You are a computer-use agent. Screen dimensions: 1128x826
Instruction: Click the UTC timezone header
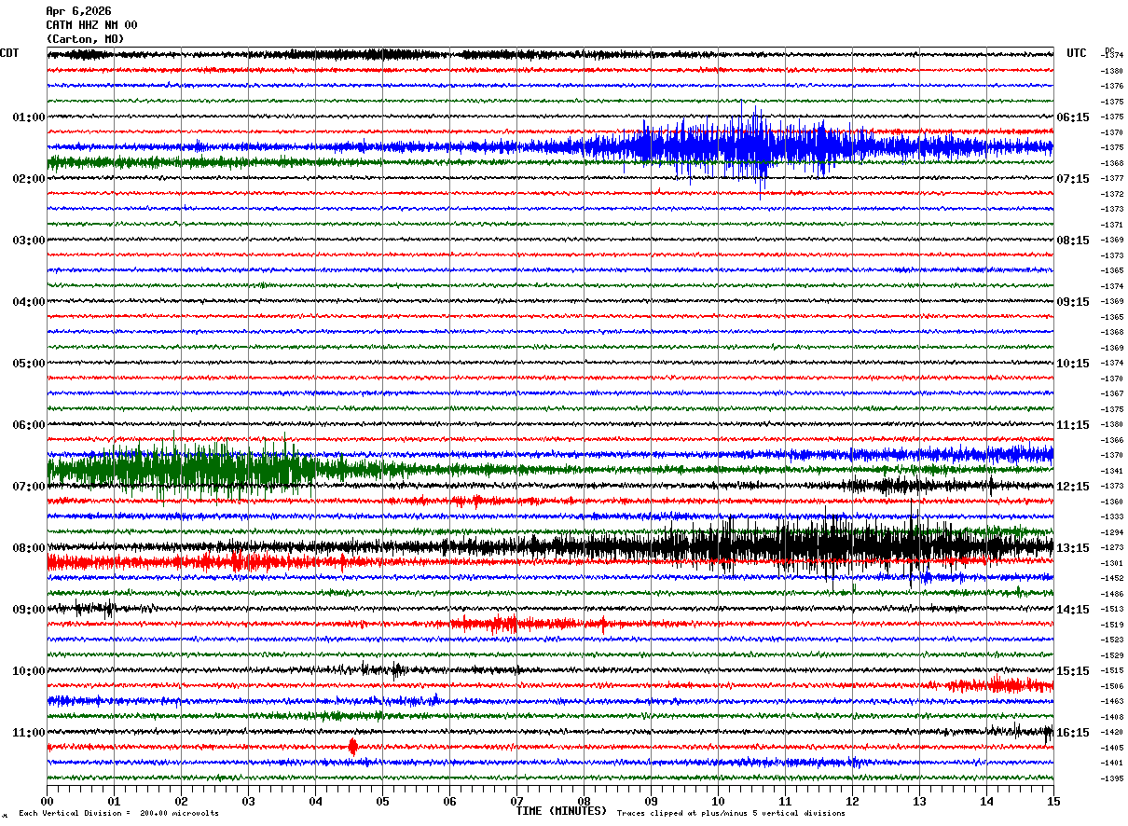pos(1077,53)
